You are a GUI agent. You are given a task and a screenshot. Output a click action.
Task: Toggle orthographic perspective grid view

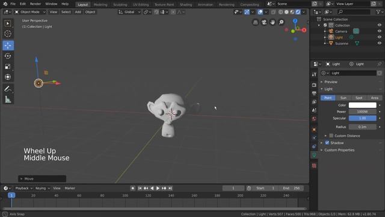(255, 22)
